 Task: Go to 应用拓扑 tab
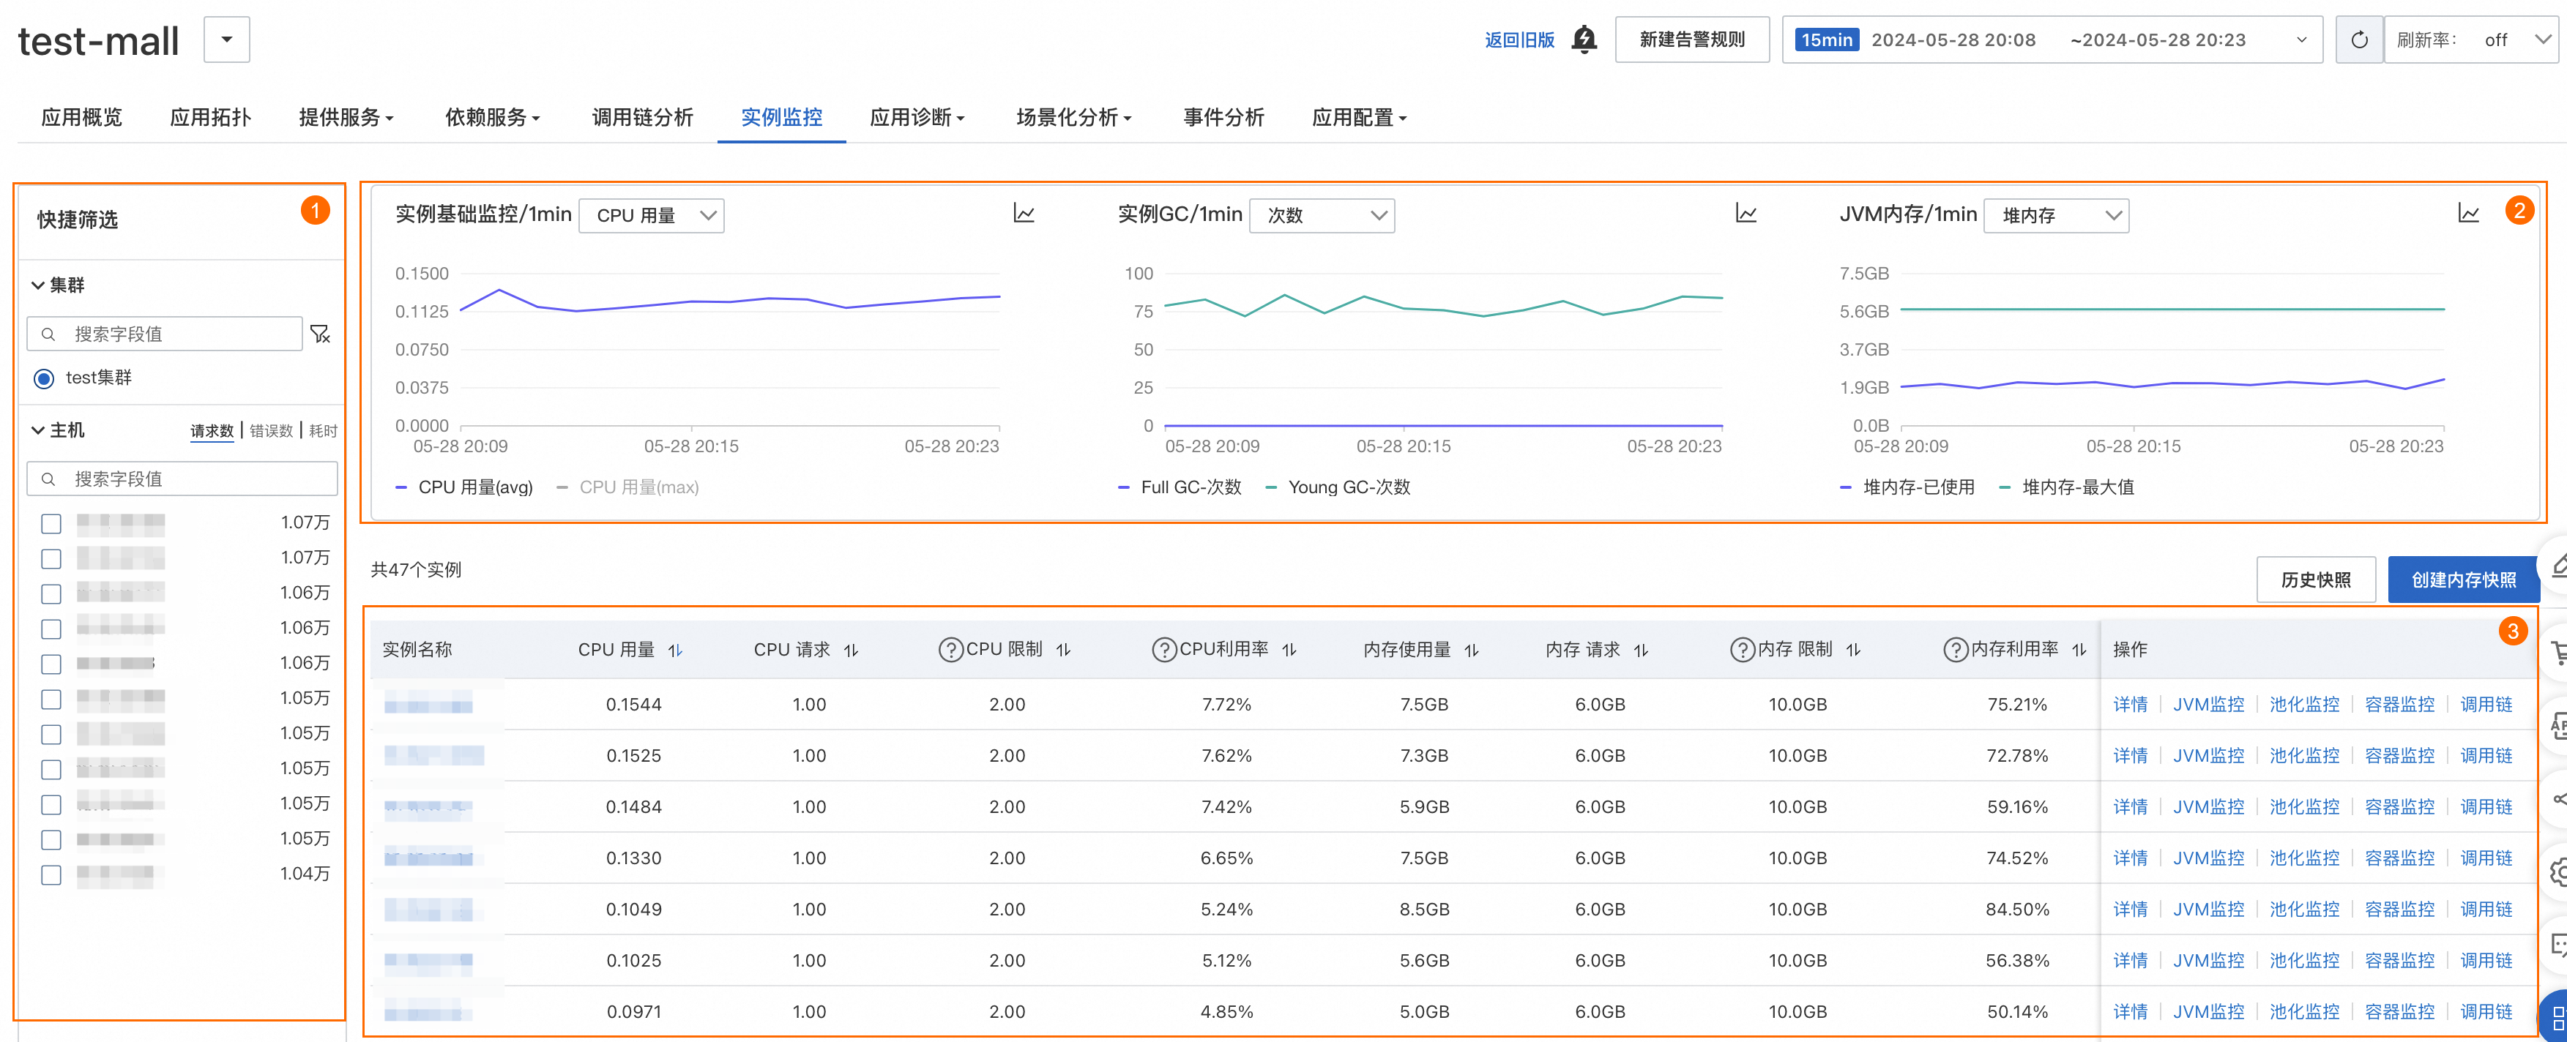[210, 118]
